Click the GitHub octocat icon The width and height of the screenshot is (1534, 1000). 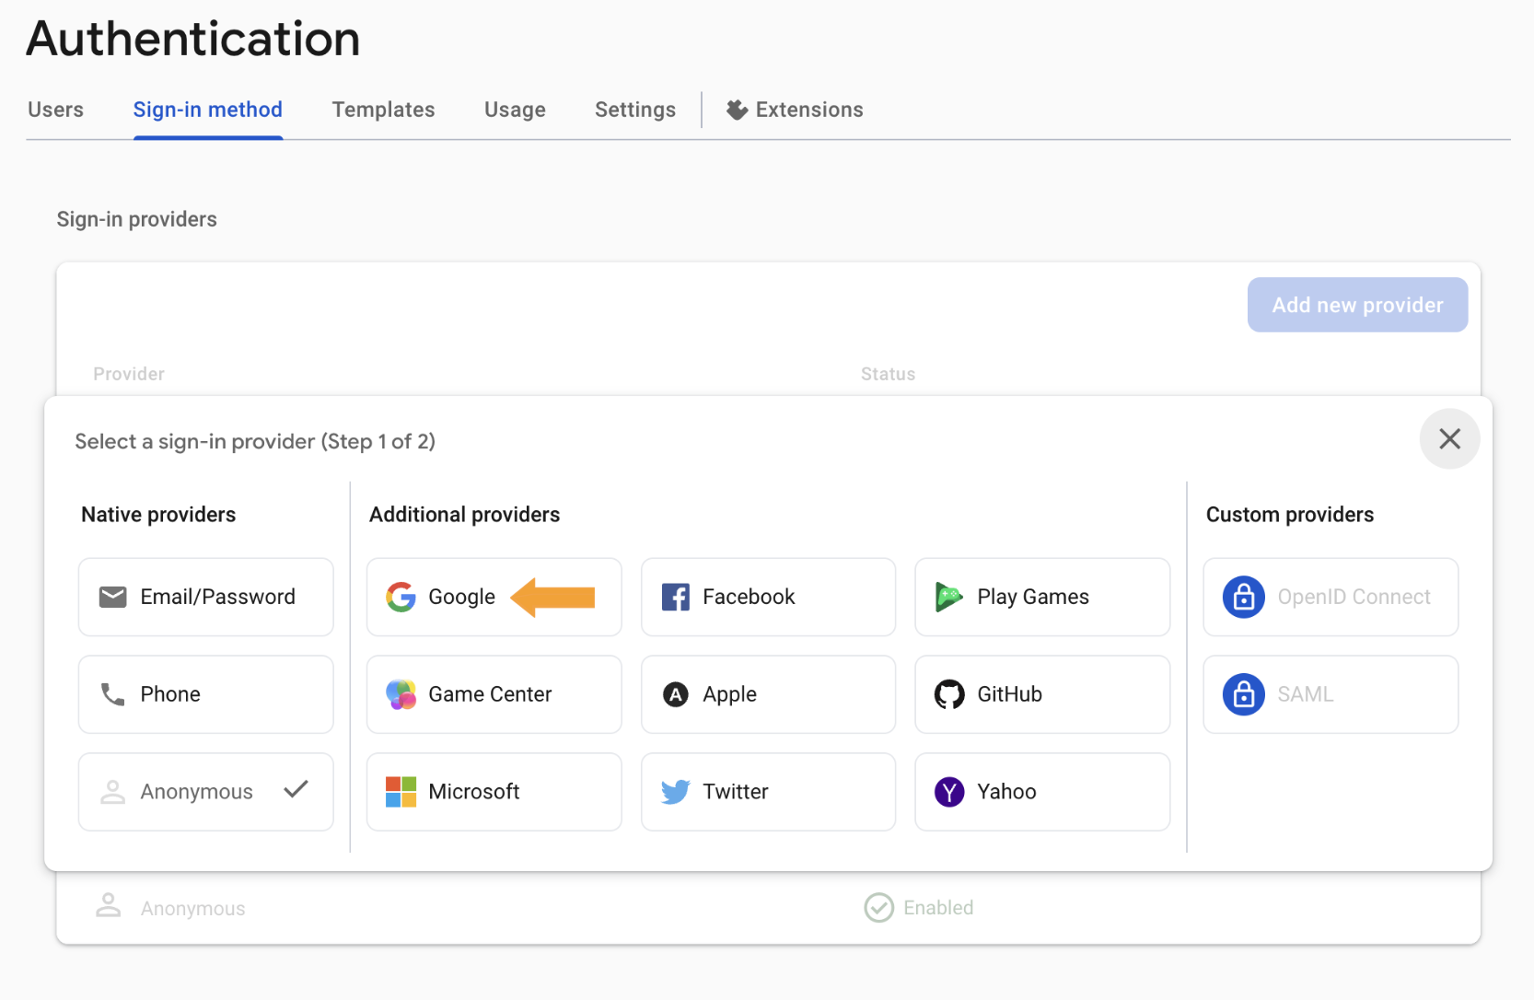[949, 694]
